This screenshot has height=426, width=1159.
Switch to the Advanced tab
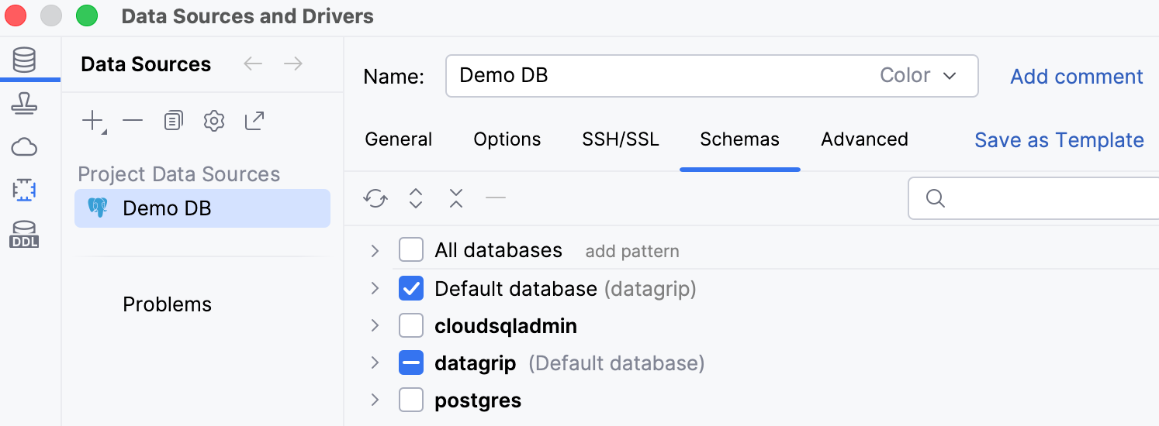[x=865, y=139]
